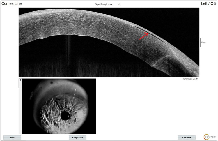Click the iris photo thumbnail
The height and width of the screenshot is (141, 218).
pos(59,106)
